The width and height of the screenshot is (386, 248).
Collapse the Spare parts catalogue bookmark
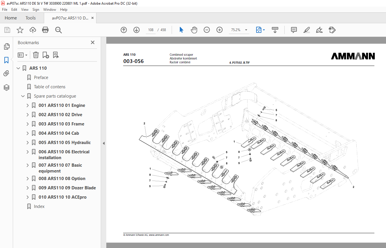pos(23,96)
